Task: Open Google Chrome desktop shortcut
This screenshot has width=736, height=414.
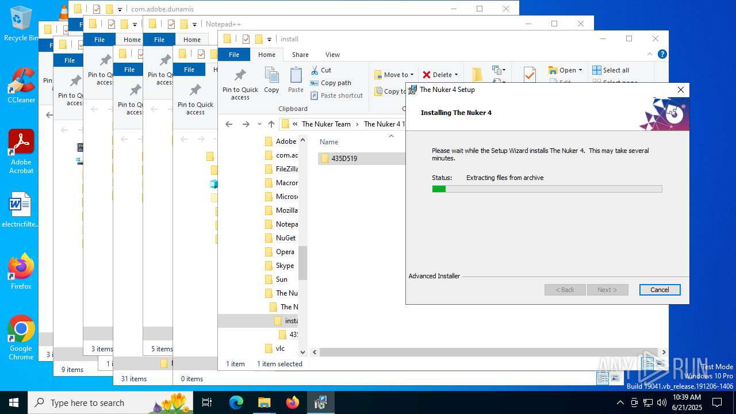Action: click(x=21, y=338)
